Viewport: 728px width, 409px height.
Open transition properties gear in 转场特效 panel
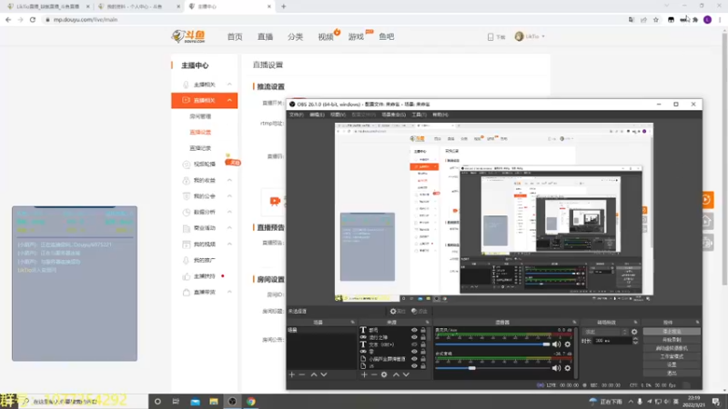(634, 332)
